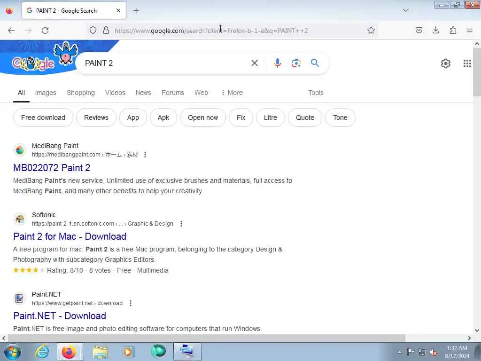Open Google quick settings gear
481x361 pixels.
pyautogui.click(x=445, y=63)
